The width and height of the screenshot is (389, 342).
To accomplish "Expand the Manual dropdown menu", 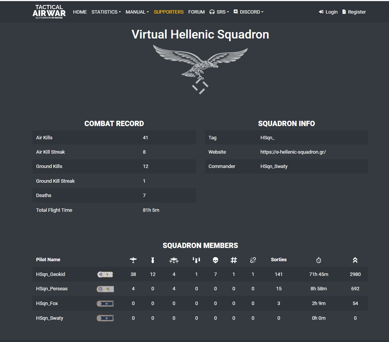I will tap(137, 12).
